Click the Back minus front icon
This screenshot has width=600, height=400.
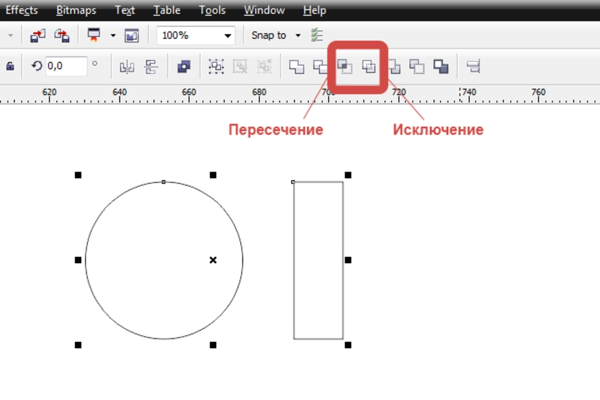point(417,67)
